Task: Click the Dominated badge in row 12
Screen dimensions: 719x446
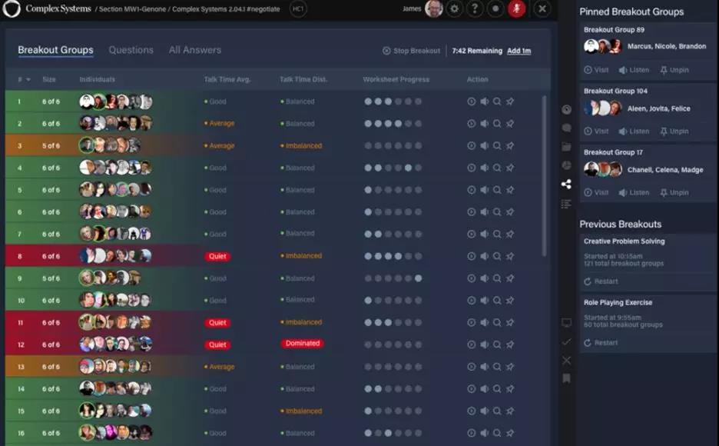Action: [302, 343]
